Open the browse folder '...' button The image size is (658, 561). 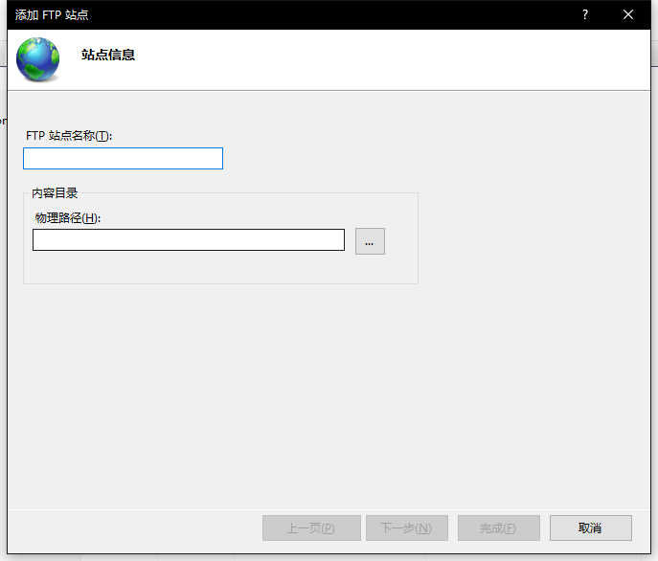pyautogui.click(x=370, y=241)
